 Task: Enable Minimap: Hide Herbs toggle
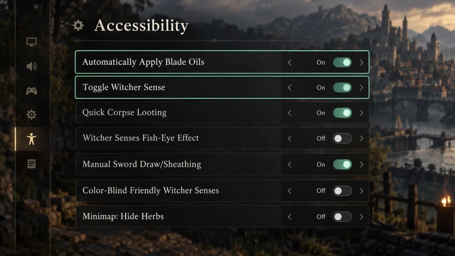point(342,217)
